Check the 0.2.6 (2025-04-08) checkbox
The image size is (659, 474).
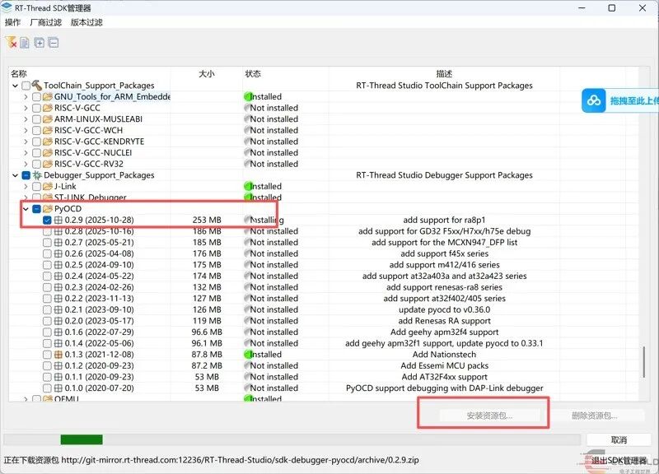click(x=47, y=253)
